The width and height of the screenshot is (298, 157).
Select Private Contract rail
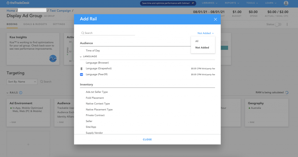[95, 115]
